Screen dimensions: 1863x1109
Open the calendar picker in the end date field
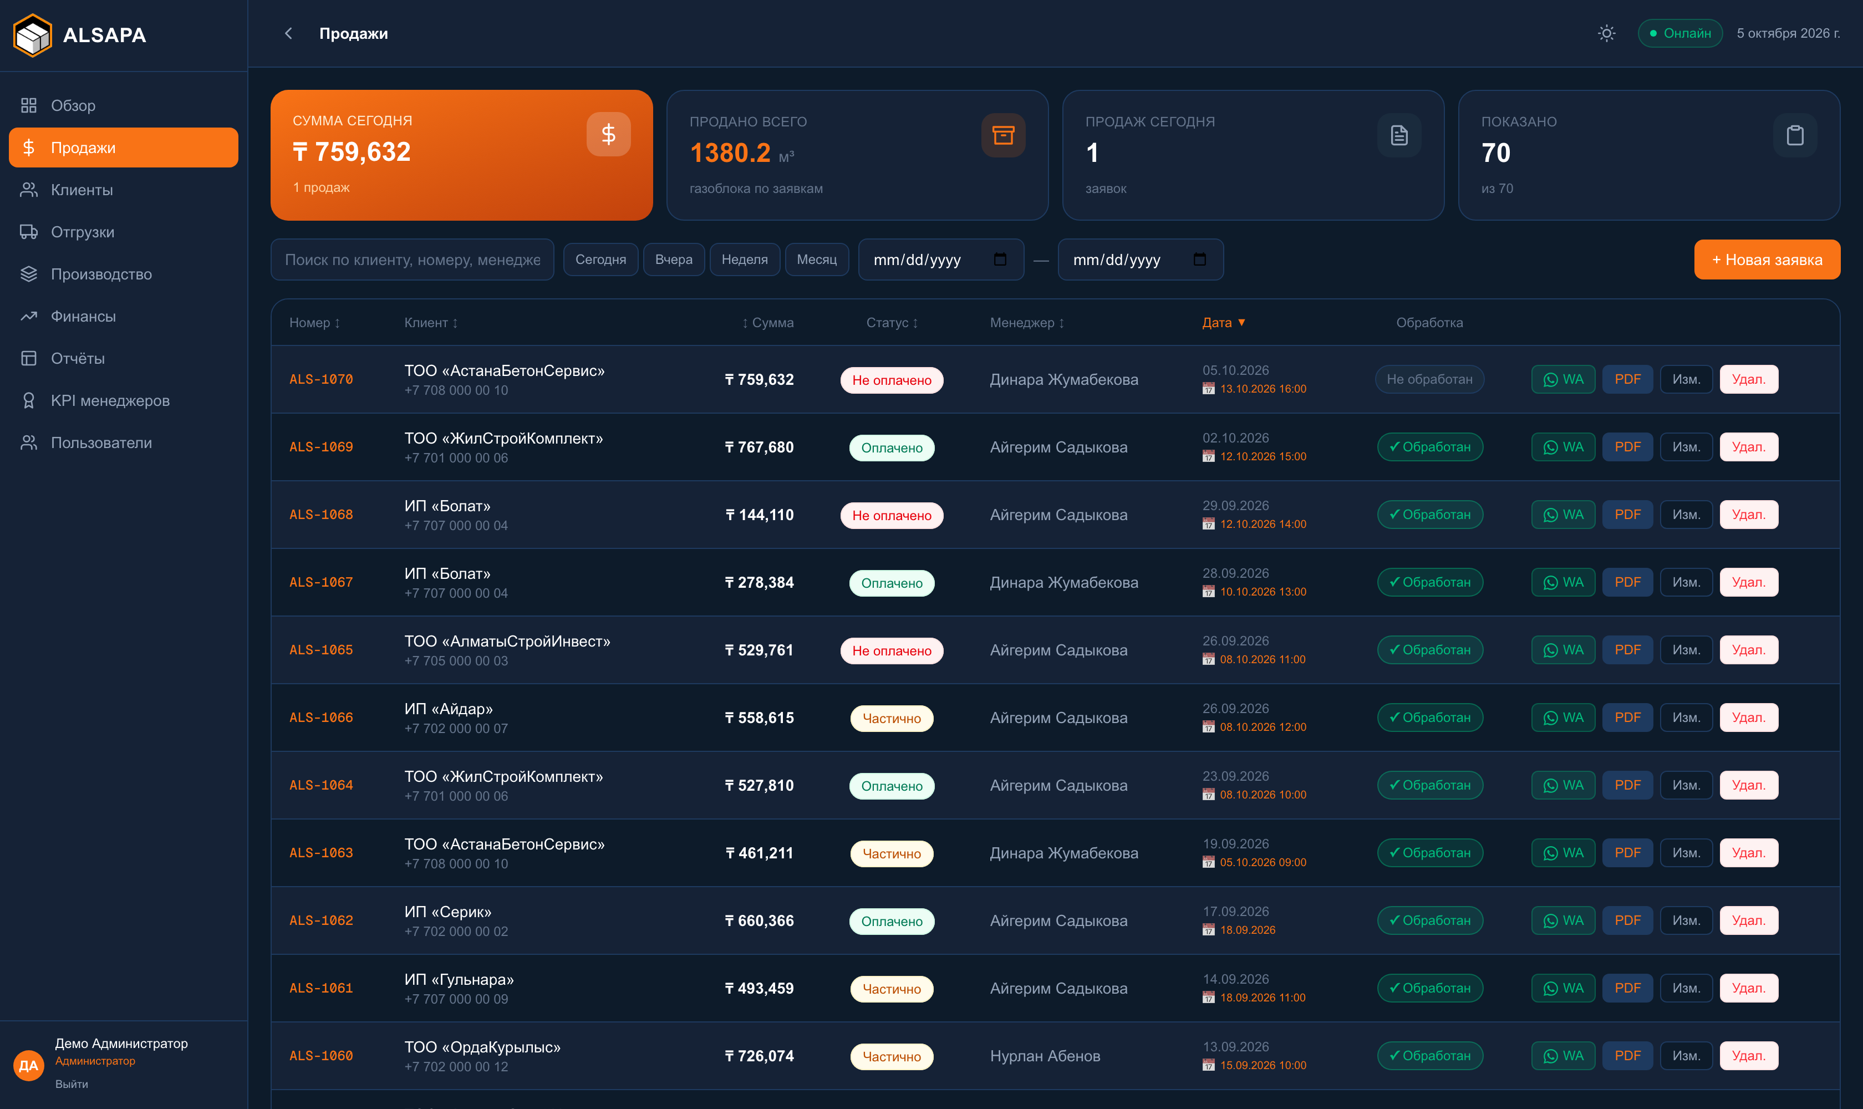point(1199,260)
